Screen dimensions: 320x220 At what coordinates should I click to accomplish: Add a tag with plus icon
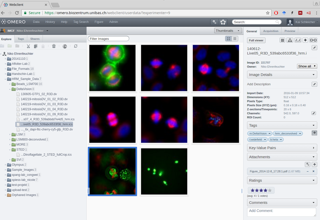tap(314, 133)
